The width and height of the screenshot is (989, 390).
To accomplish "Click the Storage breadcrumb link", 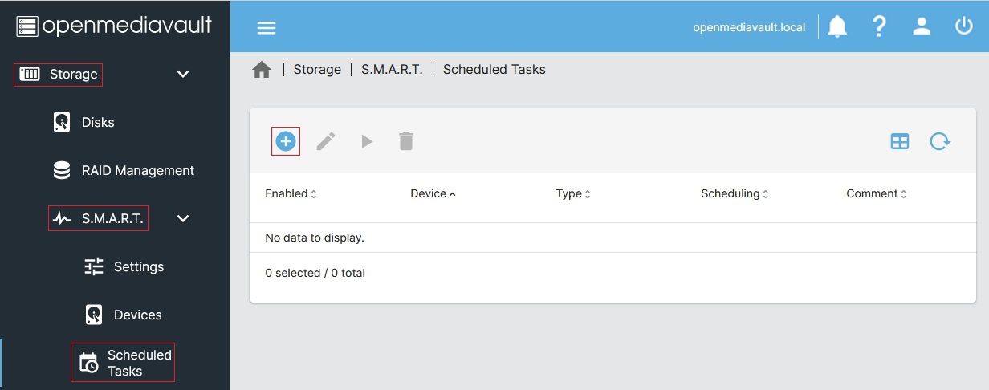I will tap(317, 70).
